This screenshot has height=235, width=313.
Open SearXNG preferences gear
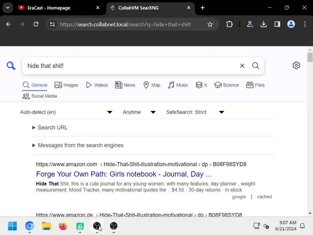click(x=296, y=65)
